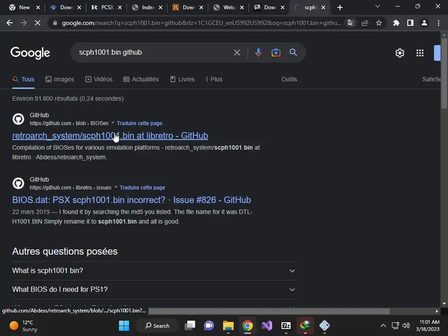Open the clock and date flyout
This screenshot has width=448, height=336.
[428, 325]
